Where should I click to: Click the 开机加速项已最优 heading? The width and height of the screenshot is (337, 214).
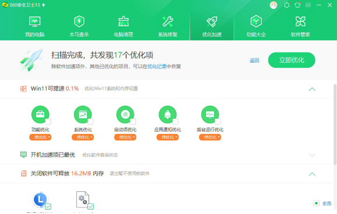pyautogui.click(x=53, y=155)
